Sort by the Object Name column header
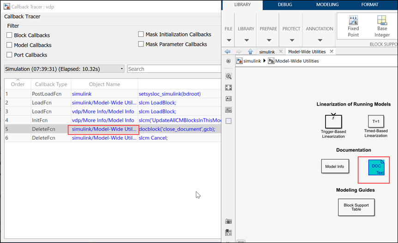398x243 pixels. (x=104, y=84)
